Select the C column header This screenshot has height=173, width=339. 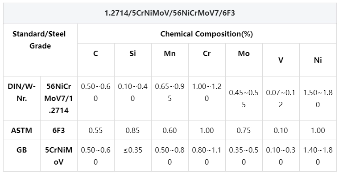coord(95,53)
